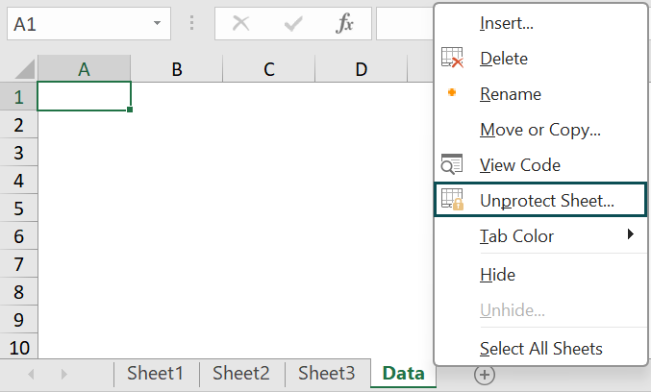Choose Insert... from the context menu
651x392 pixels.
[540, 23]
